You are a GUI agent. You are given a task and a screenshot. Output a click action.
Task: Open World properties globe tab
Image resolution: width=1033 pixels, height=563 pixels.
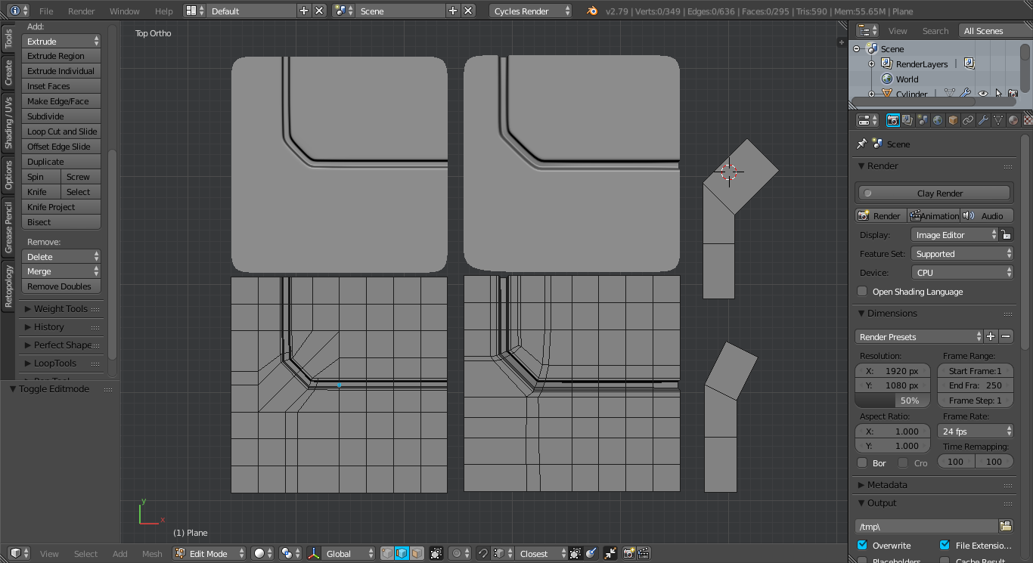(938, 120)
